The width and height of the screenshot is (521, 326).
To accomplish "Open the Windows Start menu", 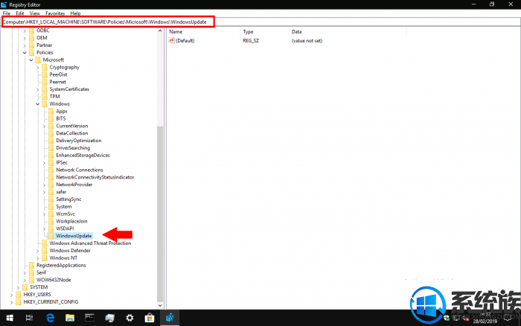I will (x=10, y=318).
